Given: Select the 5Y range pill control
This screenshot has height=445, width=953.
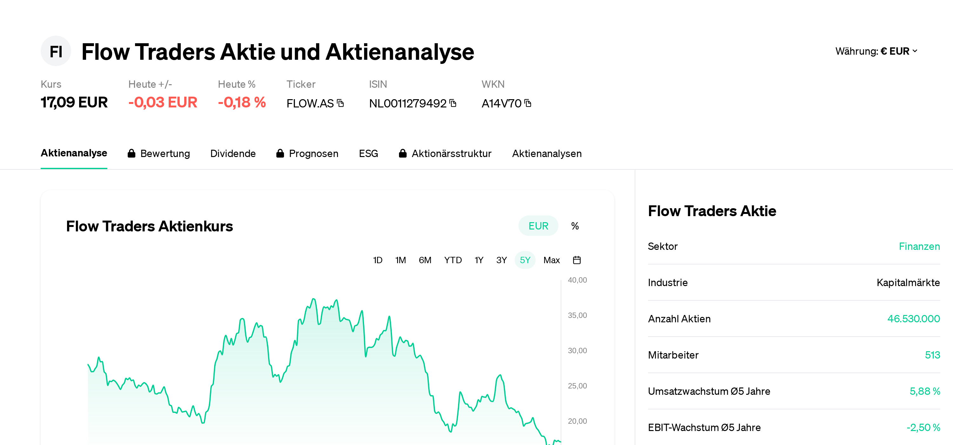Looking at the screenshot, I should point(525,260).
